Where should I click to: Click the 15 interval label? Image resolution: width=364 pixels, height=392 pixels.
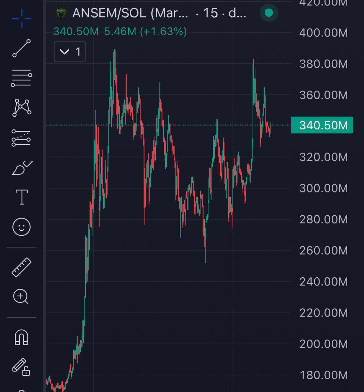click(210, 13)
